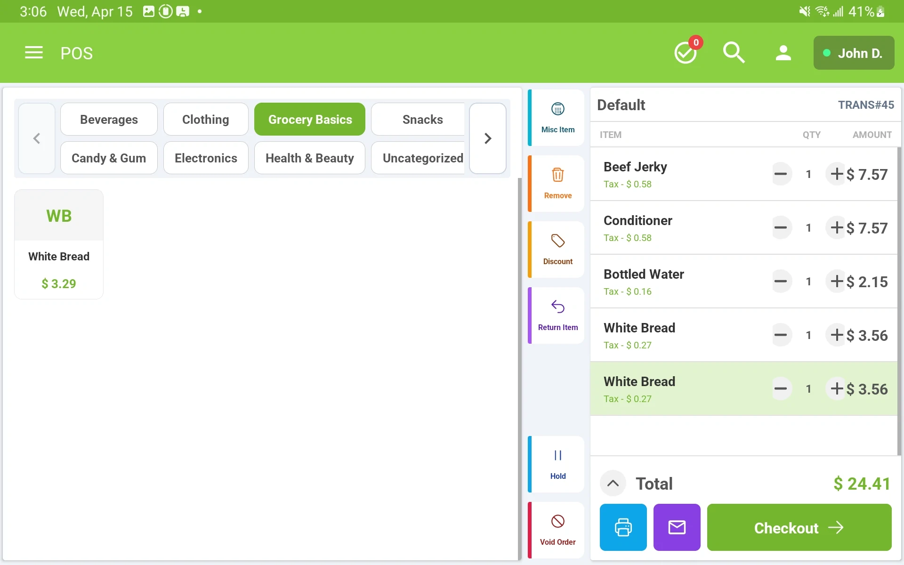The height and width of the screenshot is (565, 904).
Task: Tap the pending orders checkmark icon
Action: [x=686, y=53]
